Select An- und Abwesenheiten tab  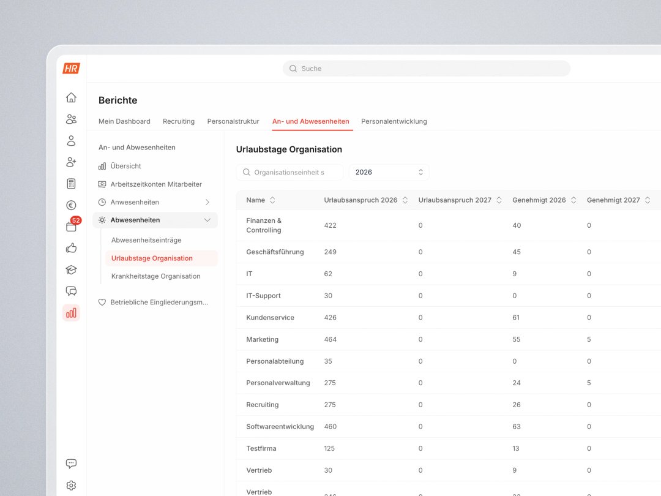311,121
